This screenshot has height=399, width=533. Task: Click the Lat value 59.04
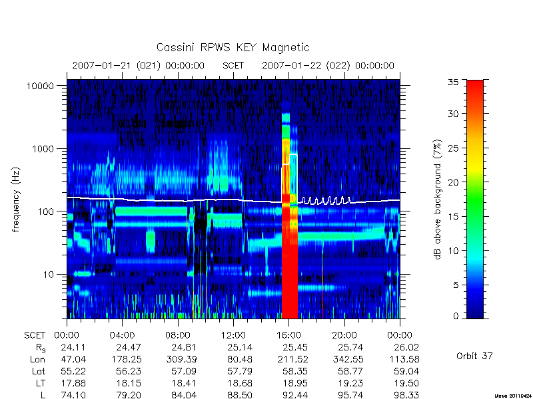[406, 371]
